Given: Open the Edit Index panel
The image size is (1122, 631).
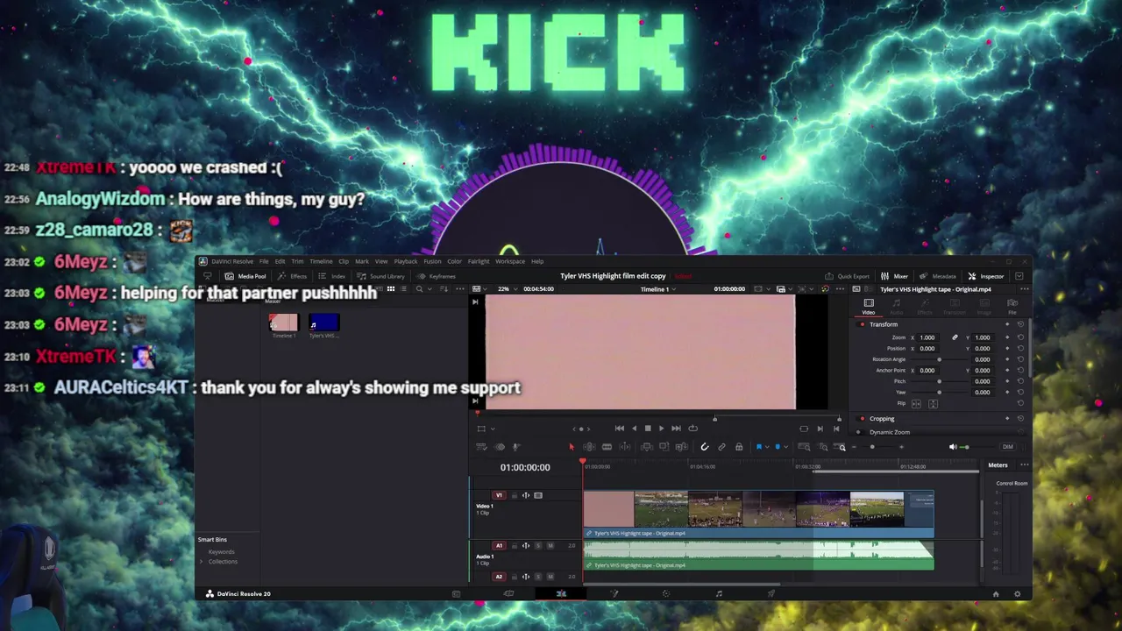Looking at the screenshot, I should [x=332, y=276].
